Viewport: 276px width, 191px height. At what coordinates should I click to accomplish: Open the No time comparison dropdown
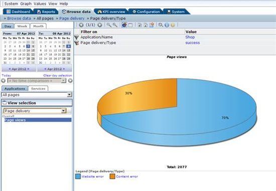[37, 81]
